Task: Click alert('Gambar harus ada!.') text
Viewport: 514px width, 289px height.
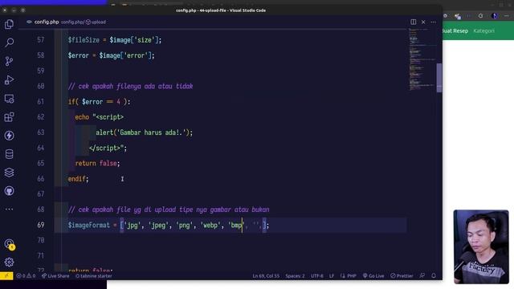Action: coord(145,132)
